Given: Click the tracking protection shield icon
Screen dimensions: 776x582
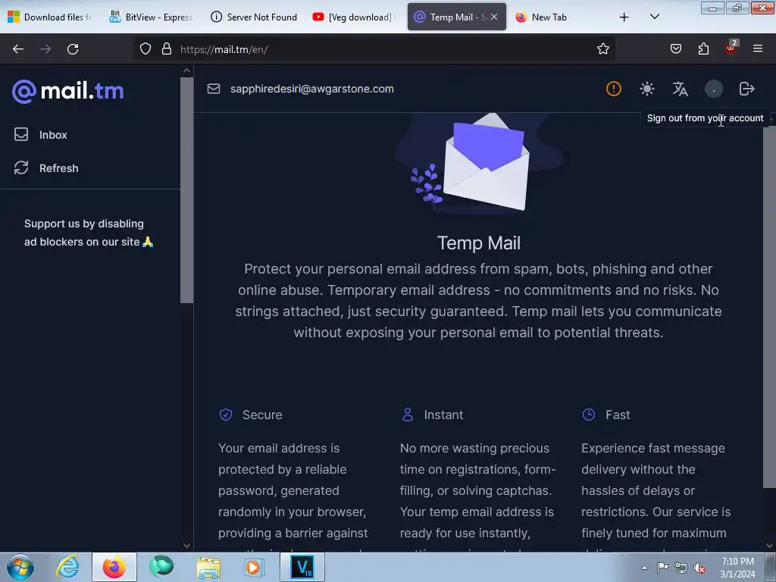Looking at the screenshot, I should coord(145,48).
